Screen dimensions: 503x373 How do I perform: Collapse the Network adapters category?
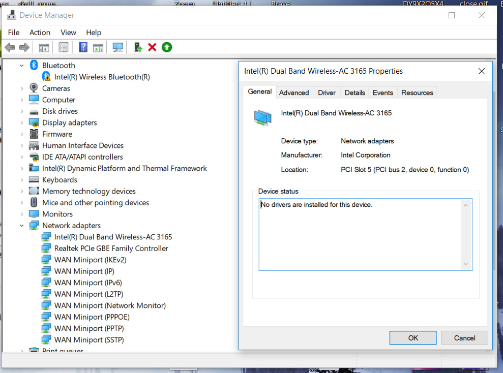(21, 225)
